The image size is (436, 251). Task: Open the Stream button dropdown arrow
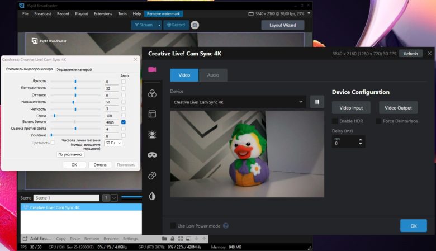(159, 25)
